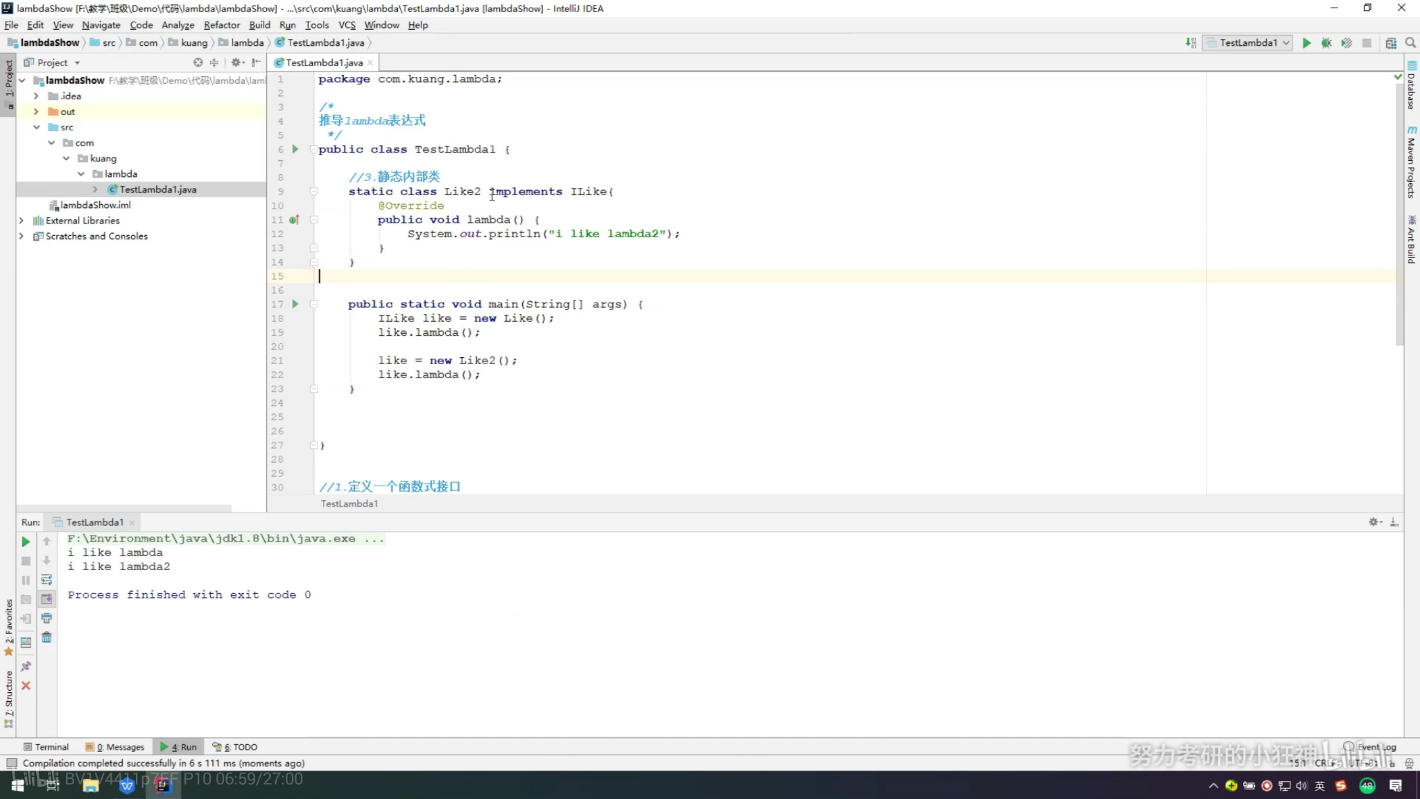Close TestLambda1.java editor tab
Screen dimensions: 1420x799
370,62
